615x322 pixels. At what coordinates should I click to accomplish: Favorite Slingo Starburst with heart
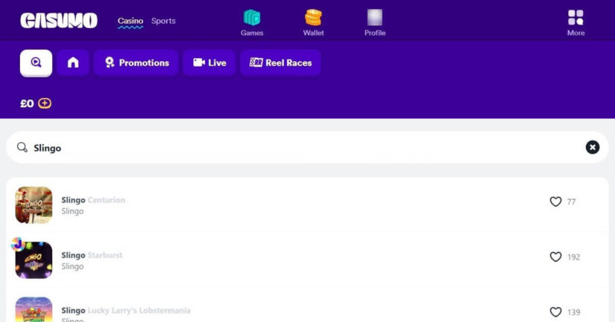555,257
